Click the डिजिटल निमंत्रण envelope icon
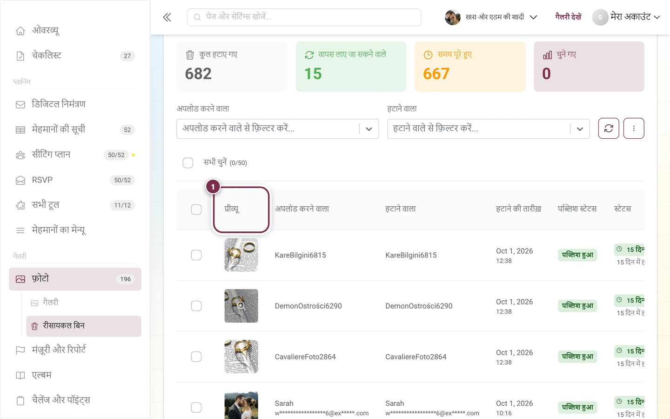Image resolution: width=670 pixels, height=419 pixels. tap(20, 105)
